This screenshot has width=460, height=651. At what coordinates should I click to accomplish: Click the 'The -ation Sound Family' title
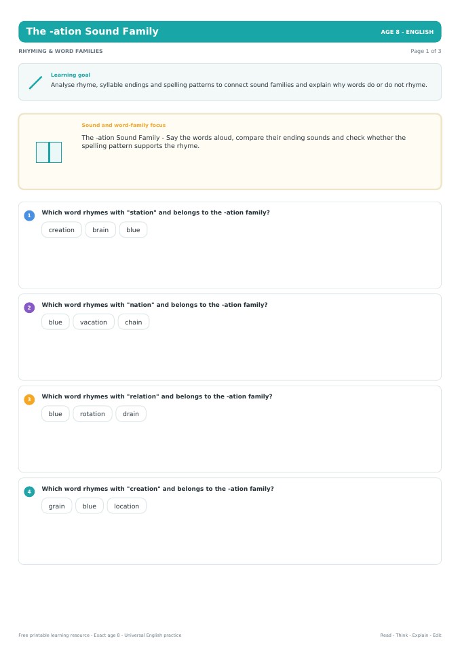(x=92, y=31)
